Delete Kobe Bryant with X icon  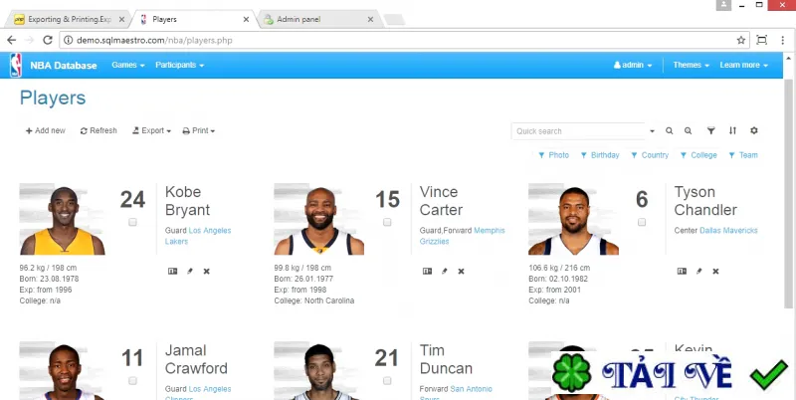[x=207, y=271]
